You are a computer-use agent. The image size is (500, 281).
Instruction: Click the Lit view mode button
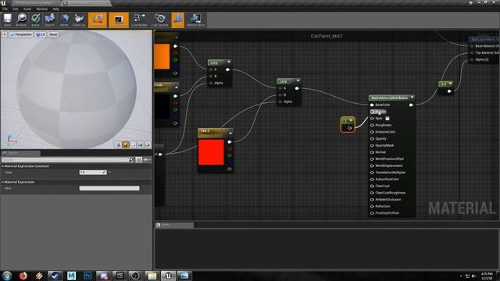tap(41, 34)
